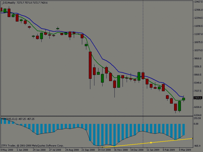Click the 10875.5 price axis label

(198, 42)
